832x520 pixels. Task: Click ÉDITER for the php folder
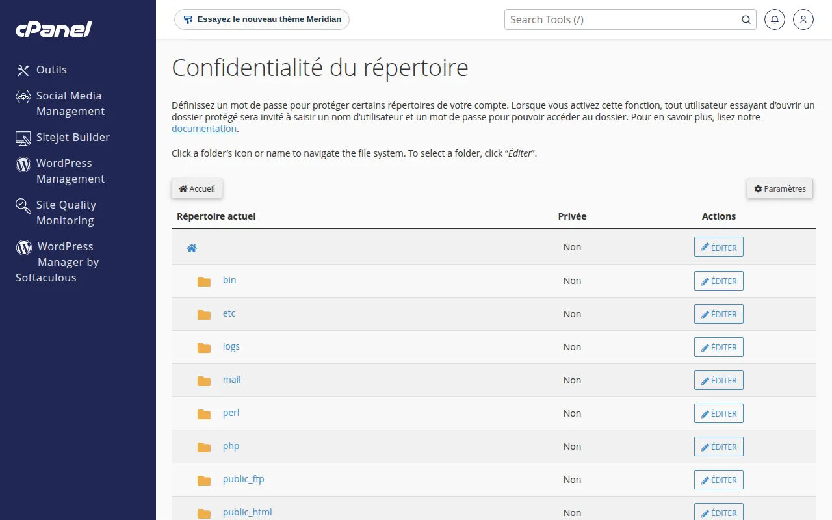point(719,447)
